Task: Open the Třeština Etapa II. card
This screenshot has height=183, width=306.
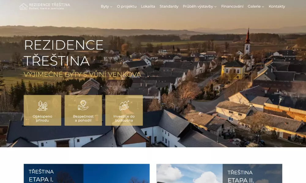Action: [219, 174]
